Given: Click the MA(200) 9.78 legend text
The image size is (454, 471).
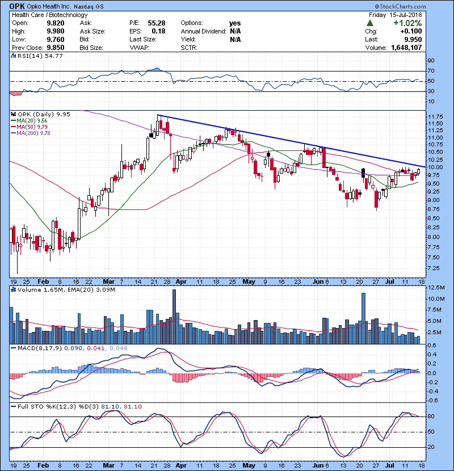Looking at the screenshot, I should (x=33, y=133).
